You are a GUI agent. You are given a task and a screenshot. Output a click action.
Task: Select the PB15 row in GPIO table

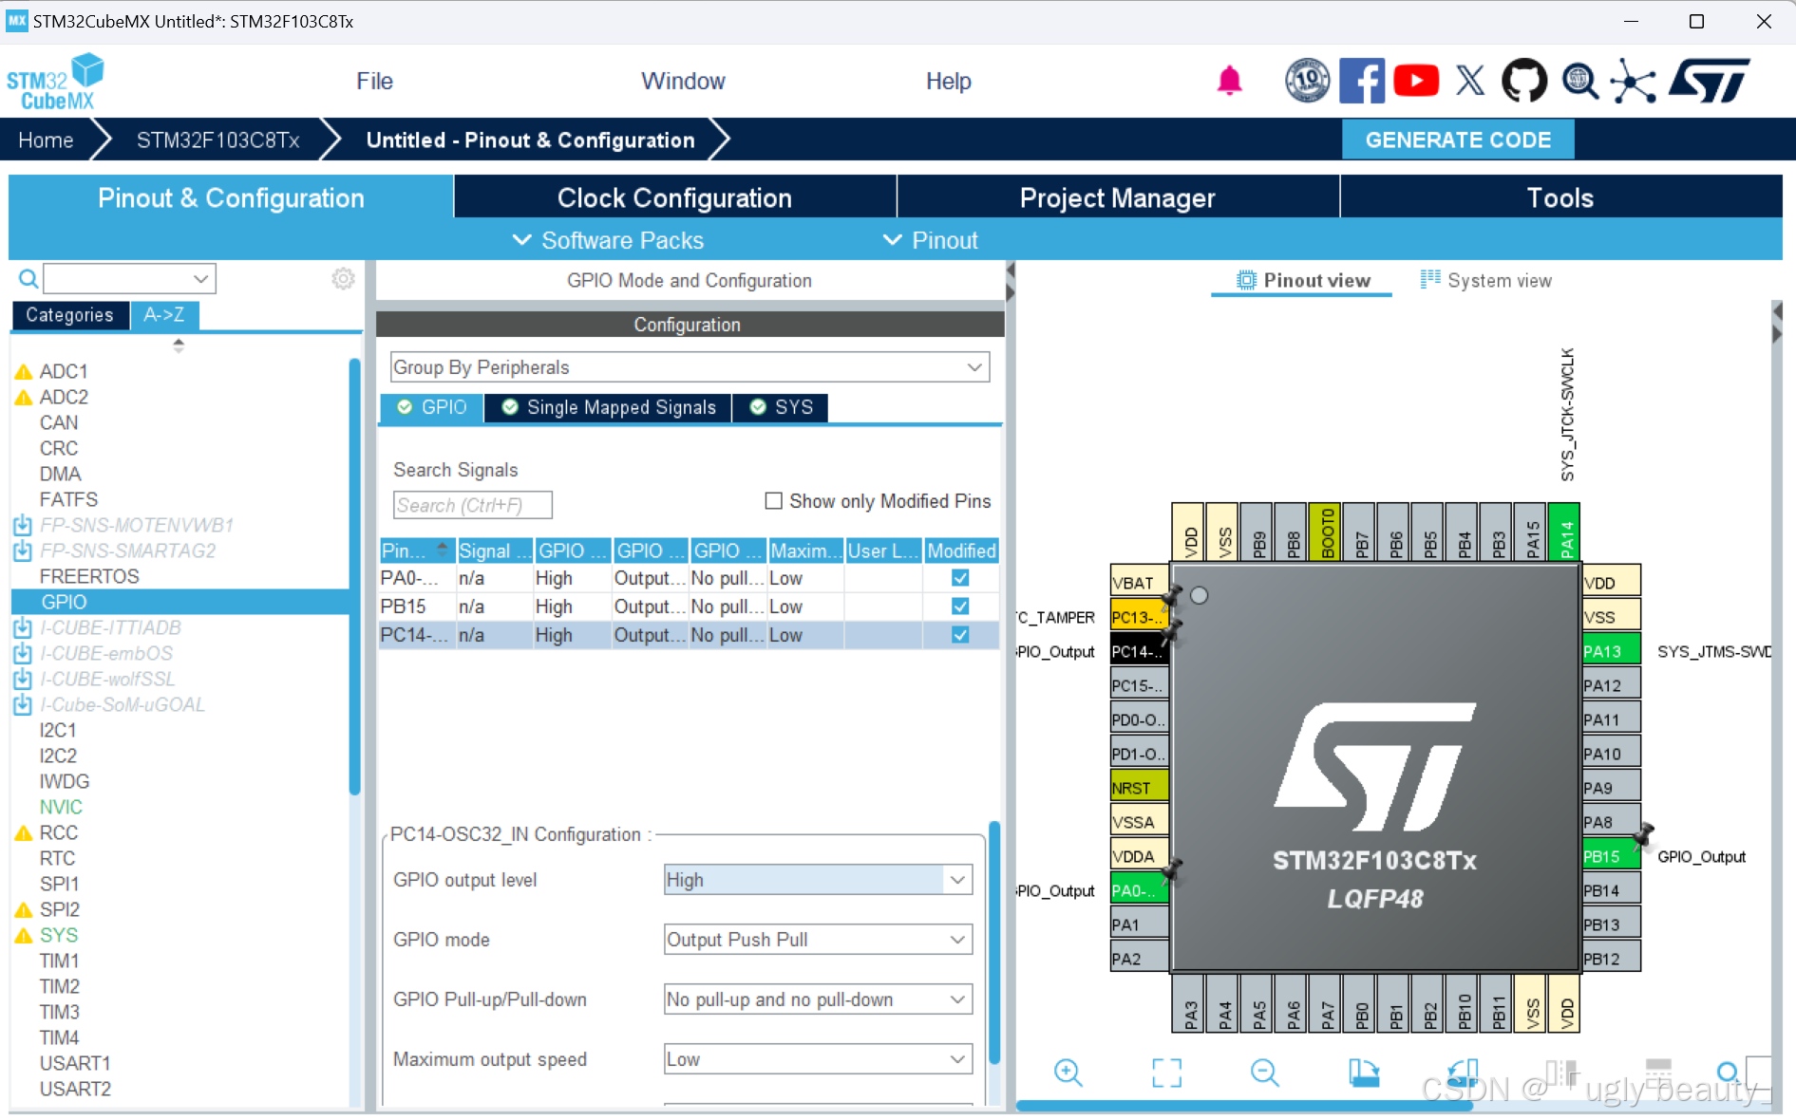(688, 607)
